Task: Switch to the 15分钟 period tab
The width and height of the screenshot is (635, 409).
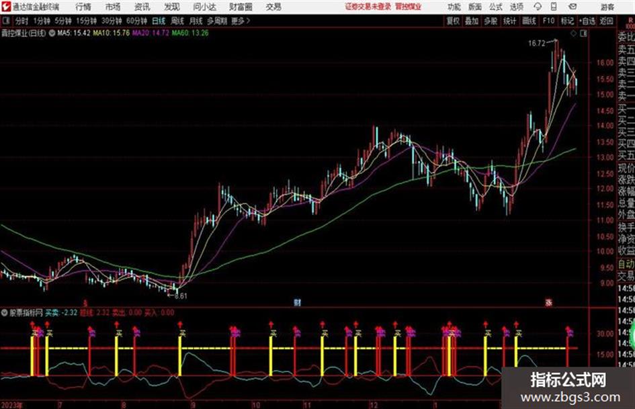Action: [x=86, y=21]
